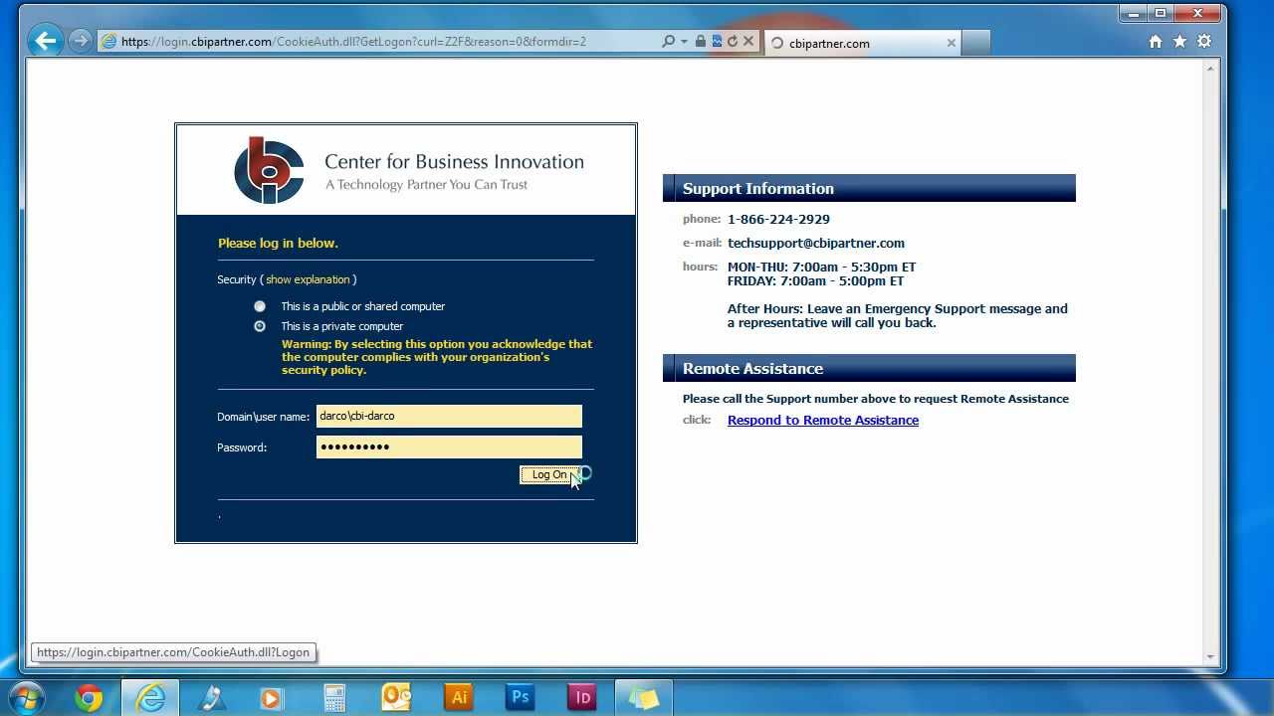Click the search magnifier in address bar
This screenshot has width=1274, height=716.
tap(668, 42)
